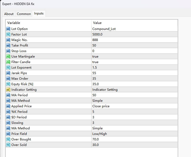Open the Price Field Low/High value
Screen dimensions: 191x157
coord(99,134)
